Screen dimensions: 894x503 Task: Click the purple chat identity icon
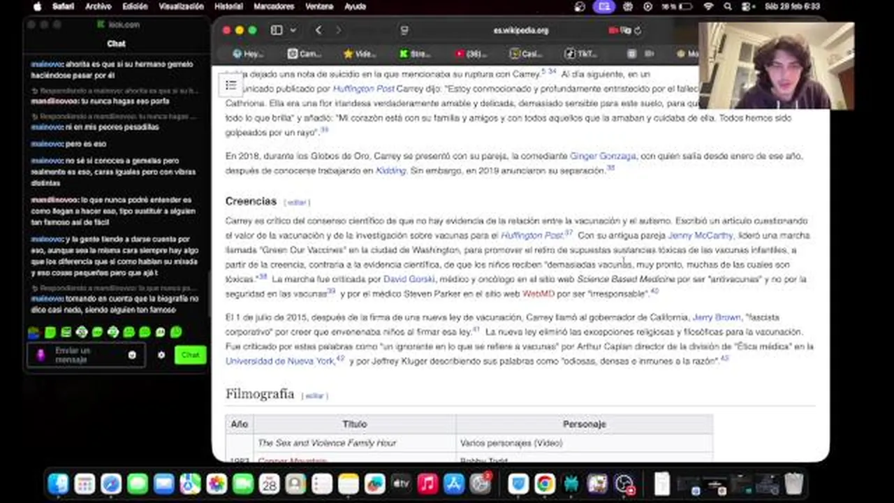(40, 355)
